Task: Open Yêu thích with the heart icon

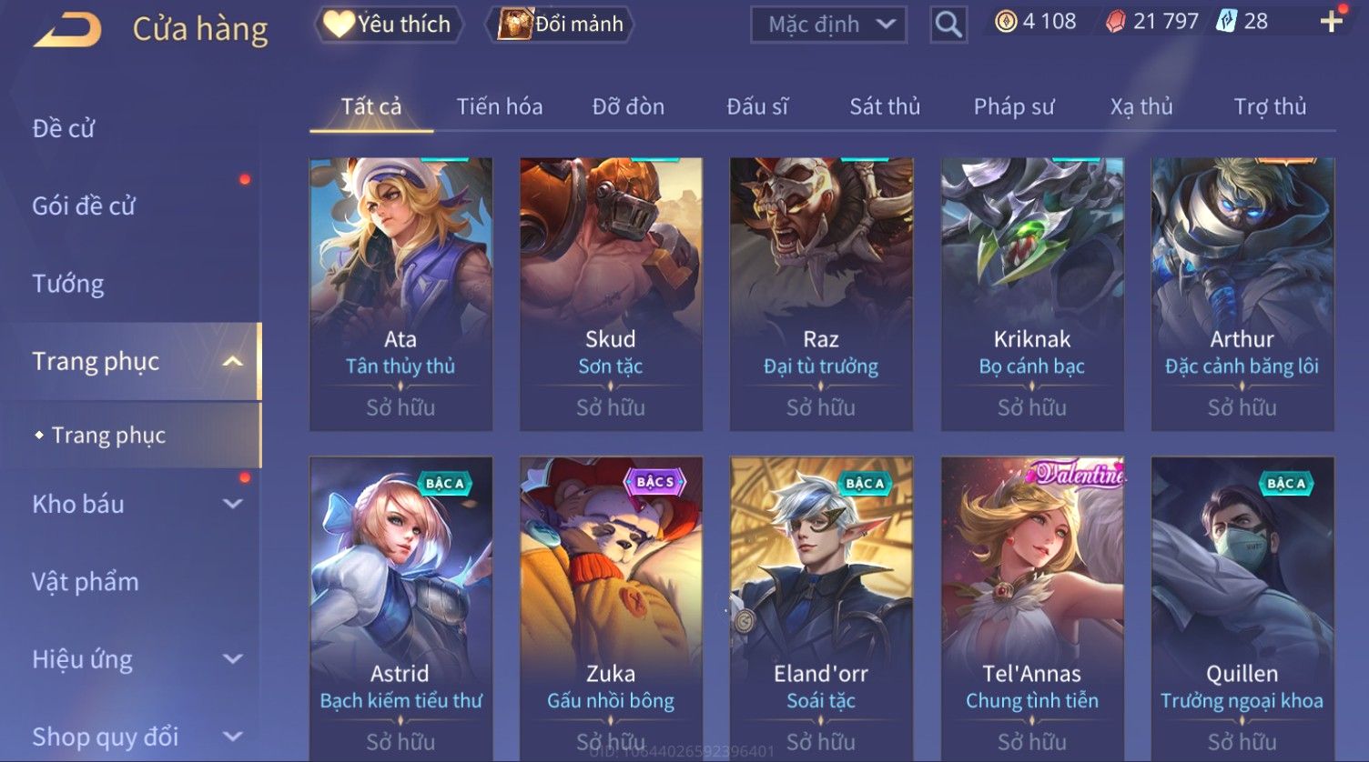Action: tap(338, 24)
